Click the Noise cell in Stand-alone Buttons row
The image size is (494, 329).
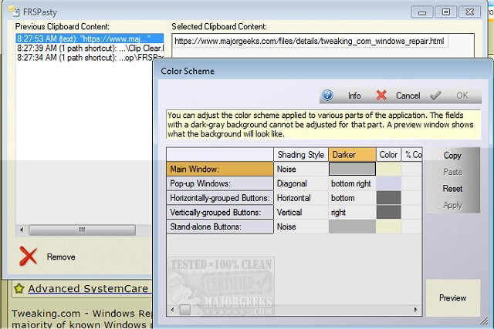tap(301, 227)
